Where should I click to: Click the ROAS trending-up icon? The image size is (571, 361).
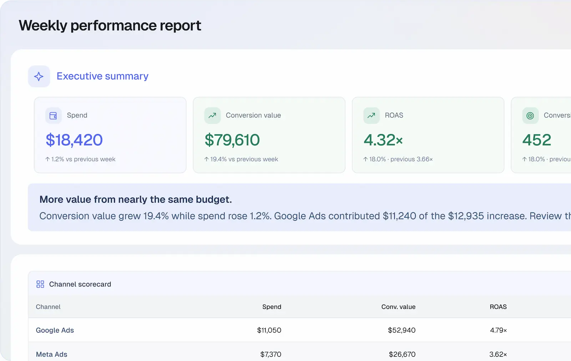coord(371,116)
